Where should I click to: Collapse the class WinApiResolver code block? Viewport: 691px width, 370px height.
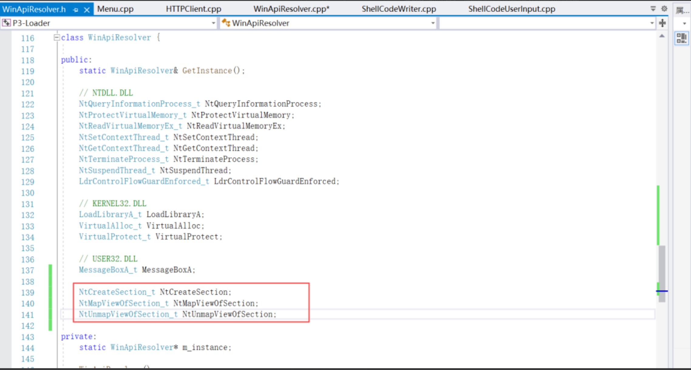click(56, 37)
